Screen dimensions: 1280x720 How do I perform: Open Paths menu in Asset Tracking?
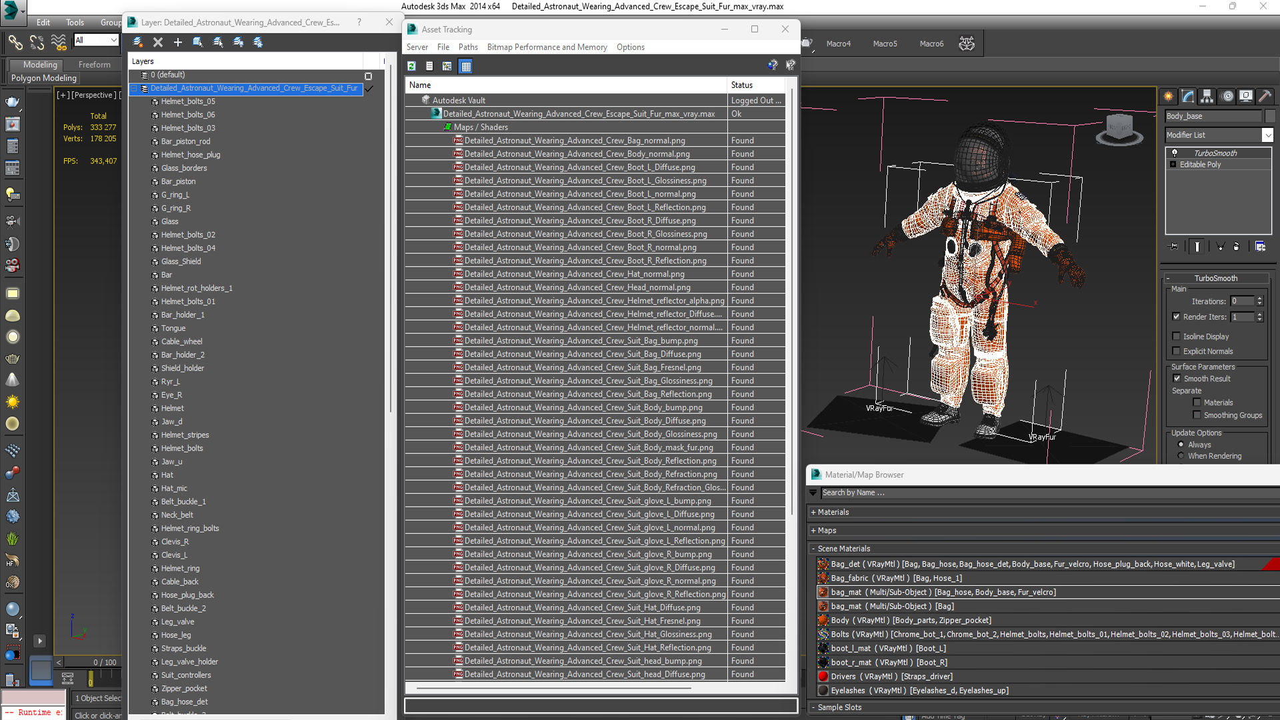pos(468,47)
